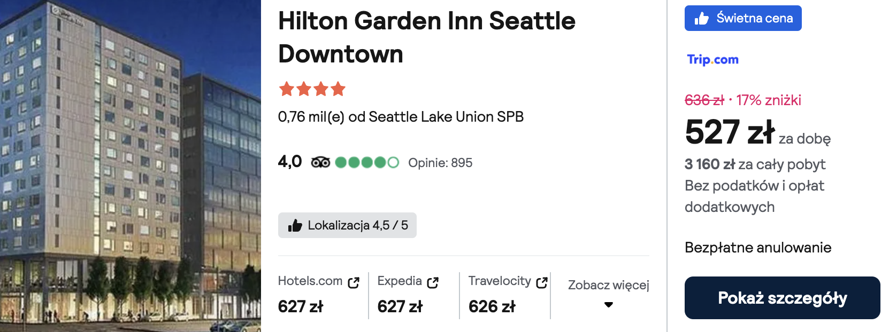
Task: Click the Hilton Garden Inn Seattle Downtown title
Action: coord(426,37)
